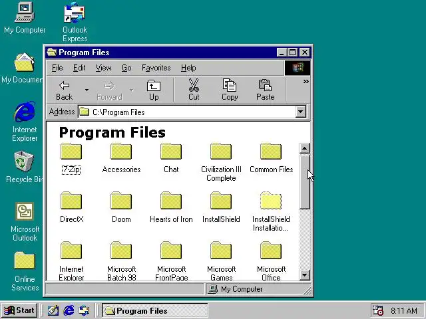Viewport: 426px width, 319px height.
Task: Launch Internet Explorer from quick launch
Action: point(69,310)
